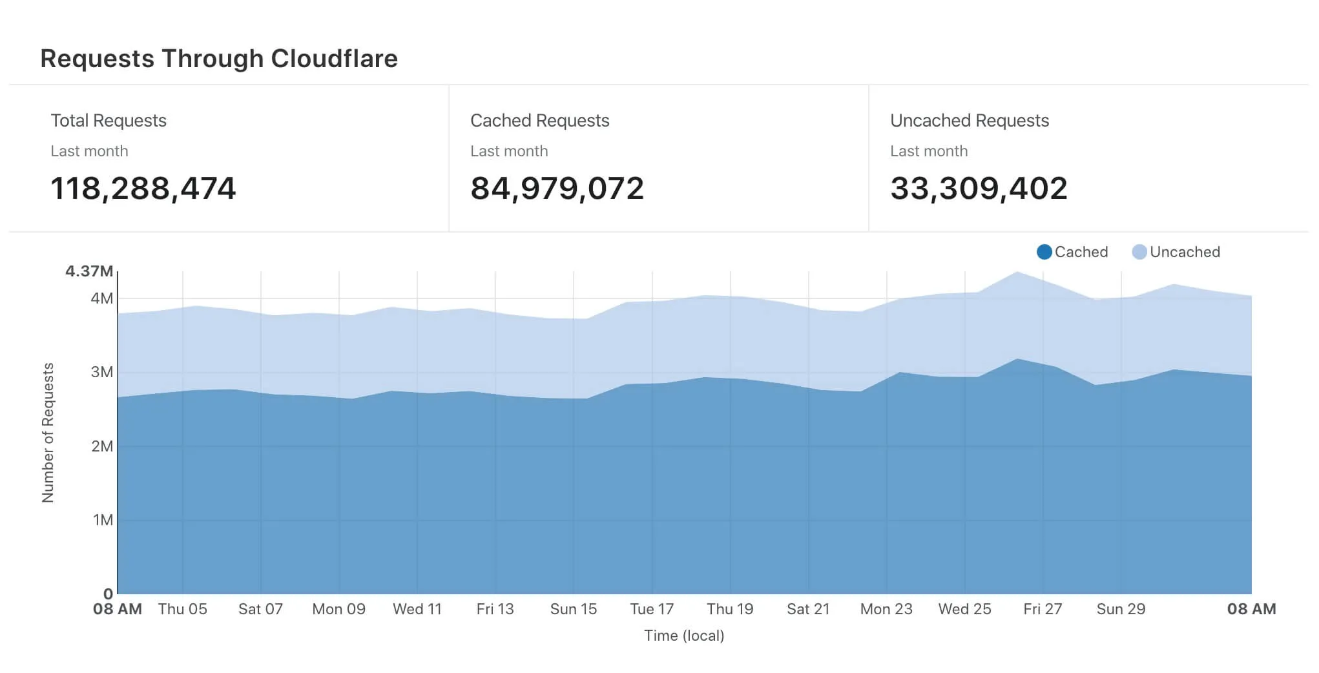Viewport: 1319px width, 673px height.
Task: Click the Fri 27 date marker
Action: point(1043,609)
